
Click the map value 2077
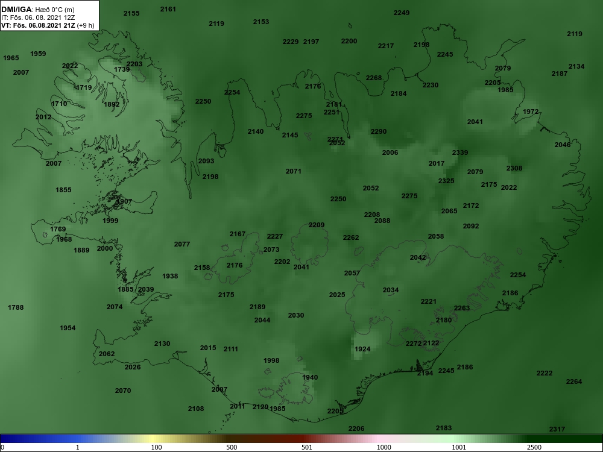[182, 244]
